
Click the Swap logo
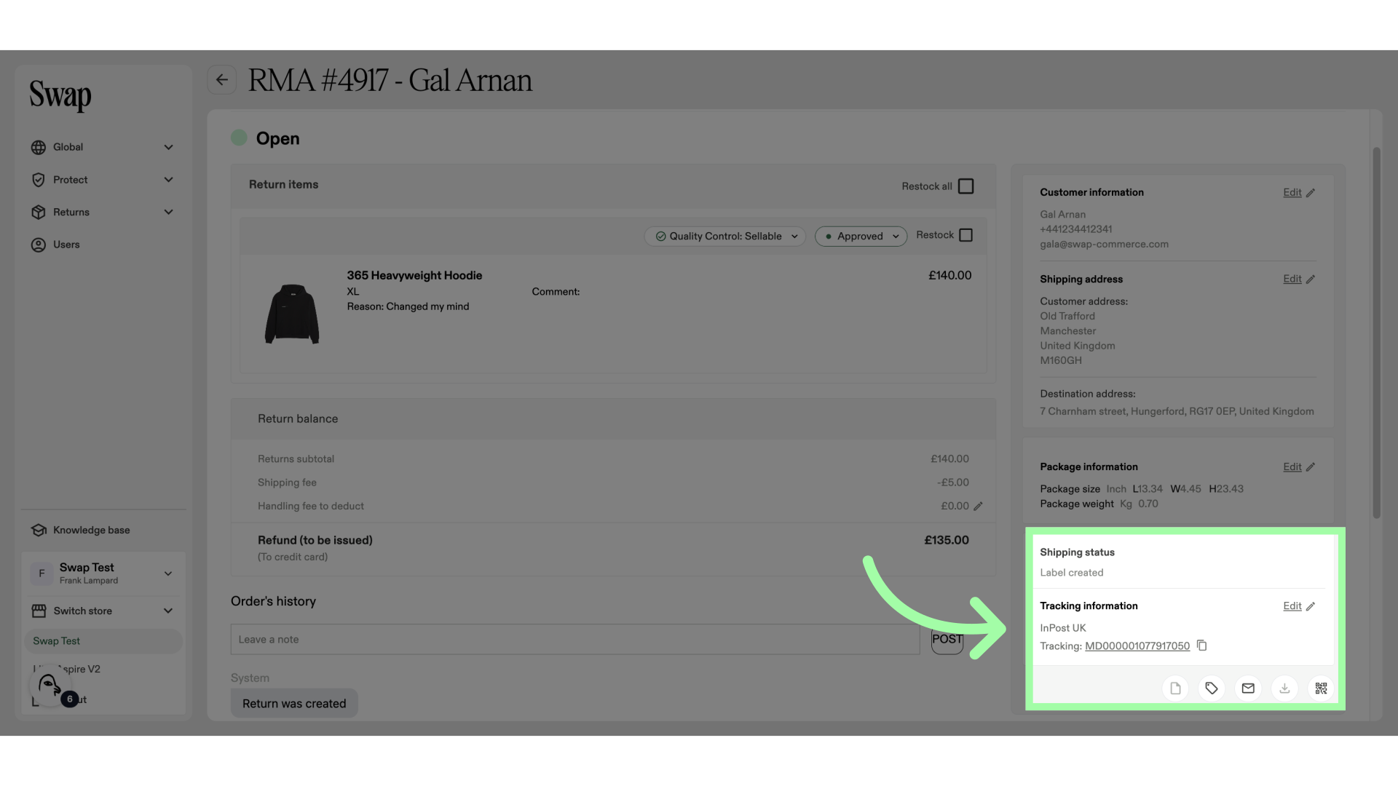60,95
